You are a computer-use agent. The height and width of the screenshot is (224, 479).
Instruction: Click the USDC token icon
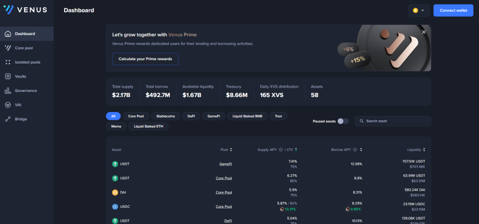[x=115, y=207]
